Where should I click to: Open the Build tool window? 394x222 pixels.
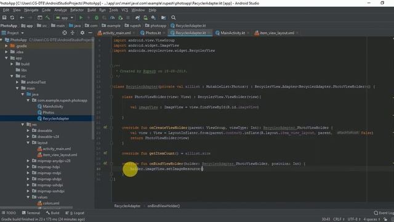click(x=52, y=213)
